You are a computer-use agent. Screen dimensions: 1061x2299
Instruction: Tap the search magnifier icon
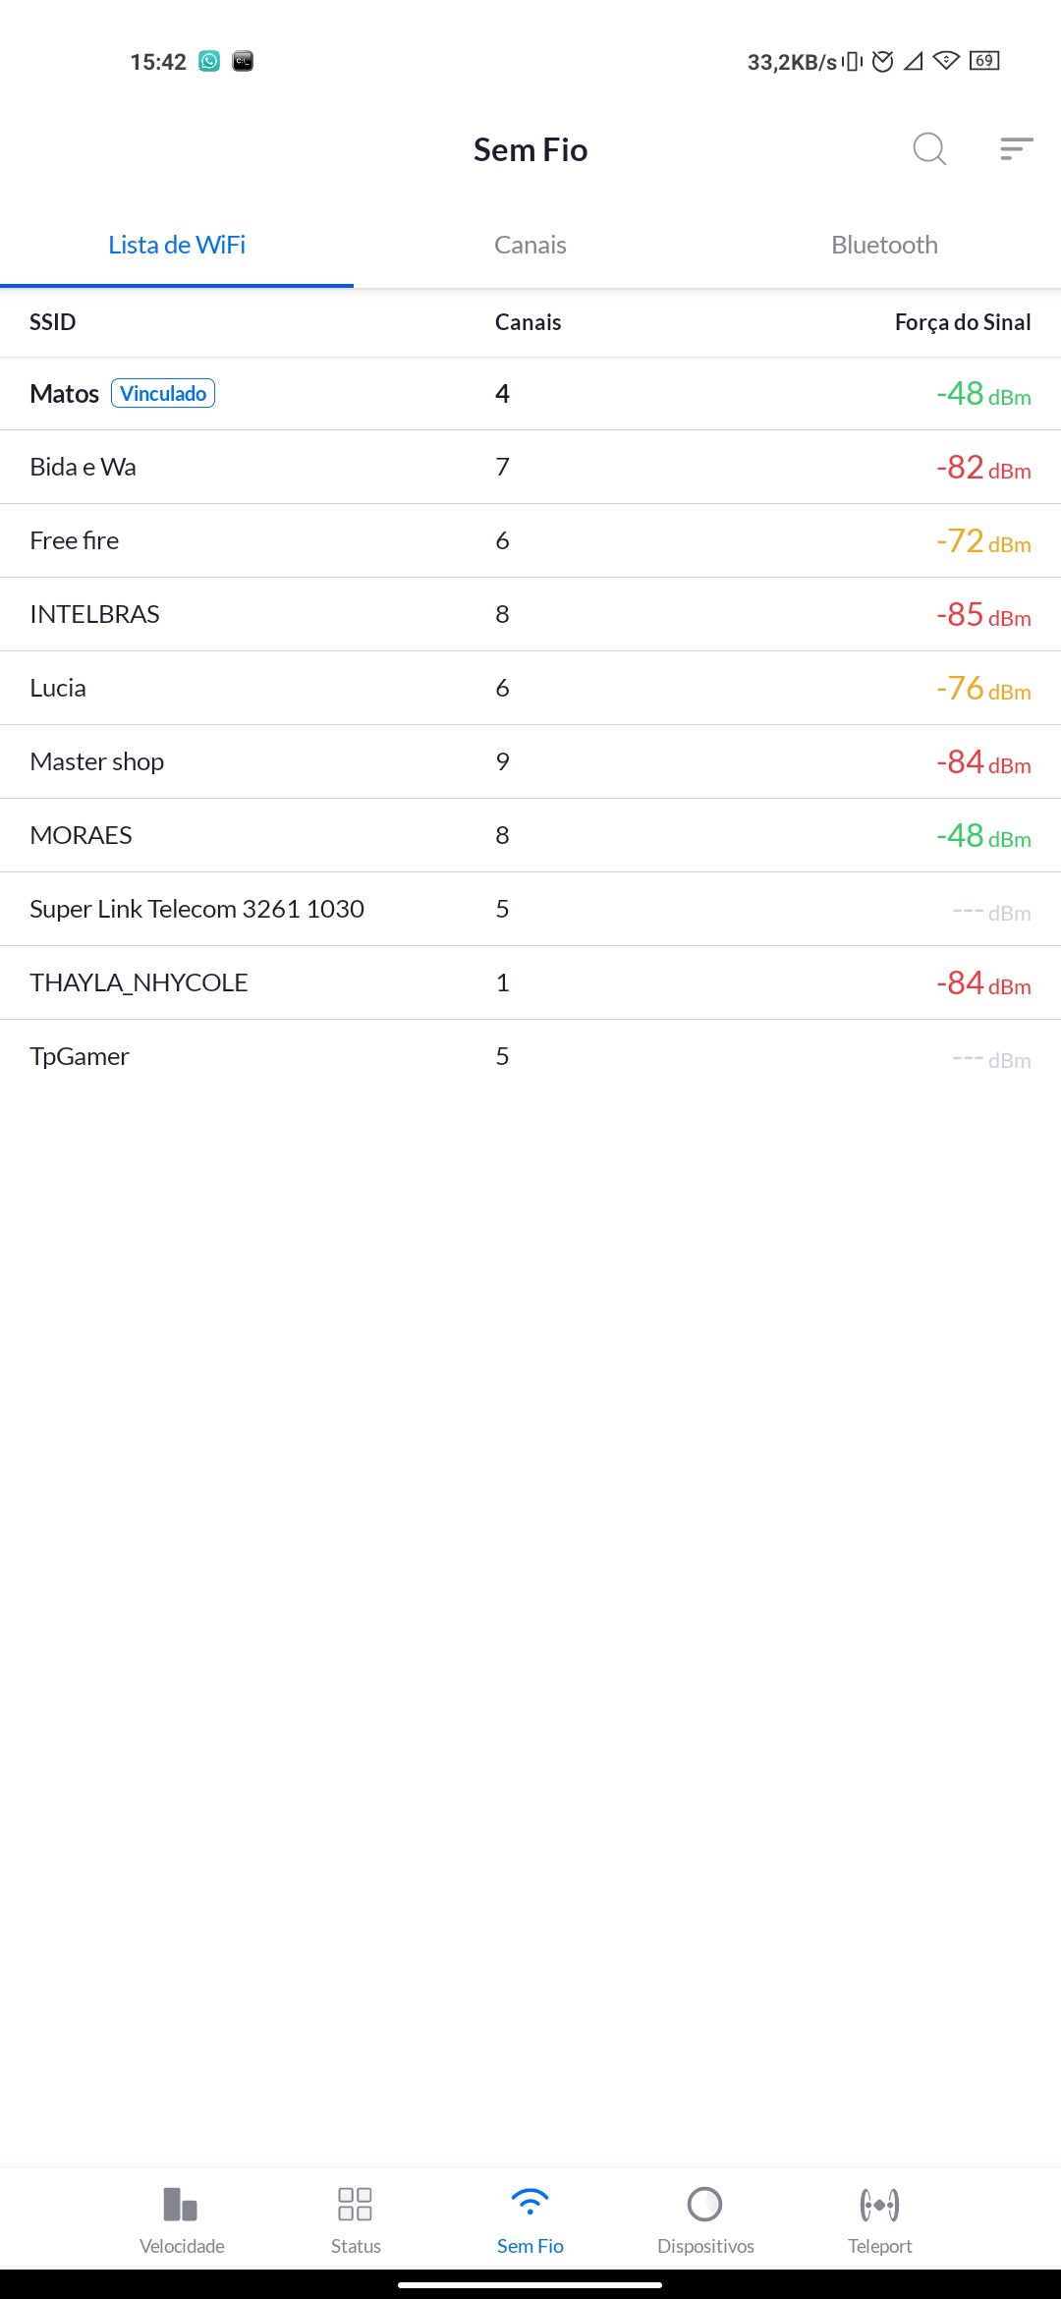928,149
